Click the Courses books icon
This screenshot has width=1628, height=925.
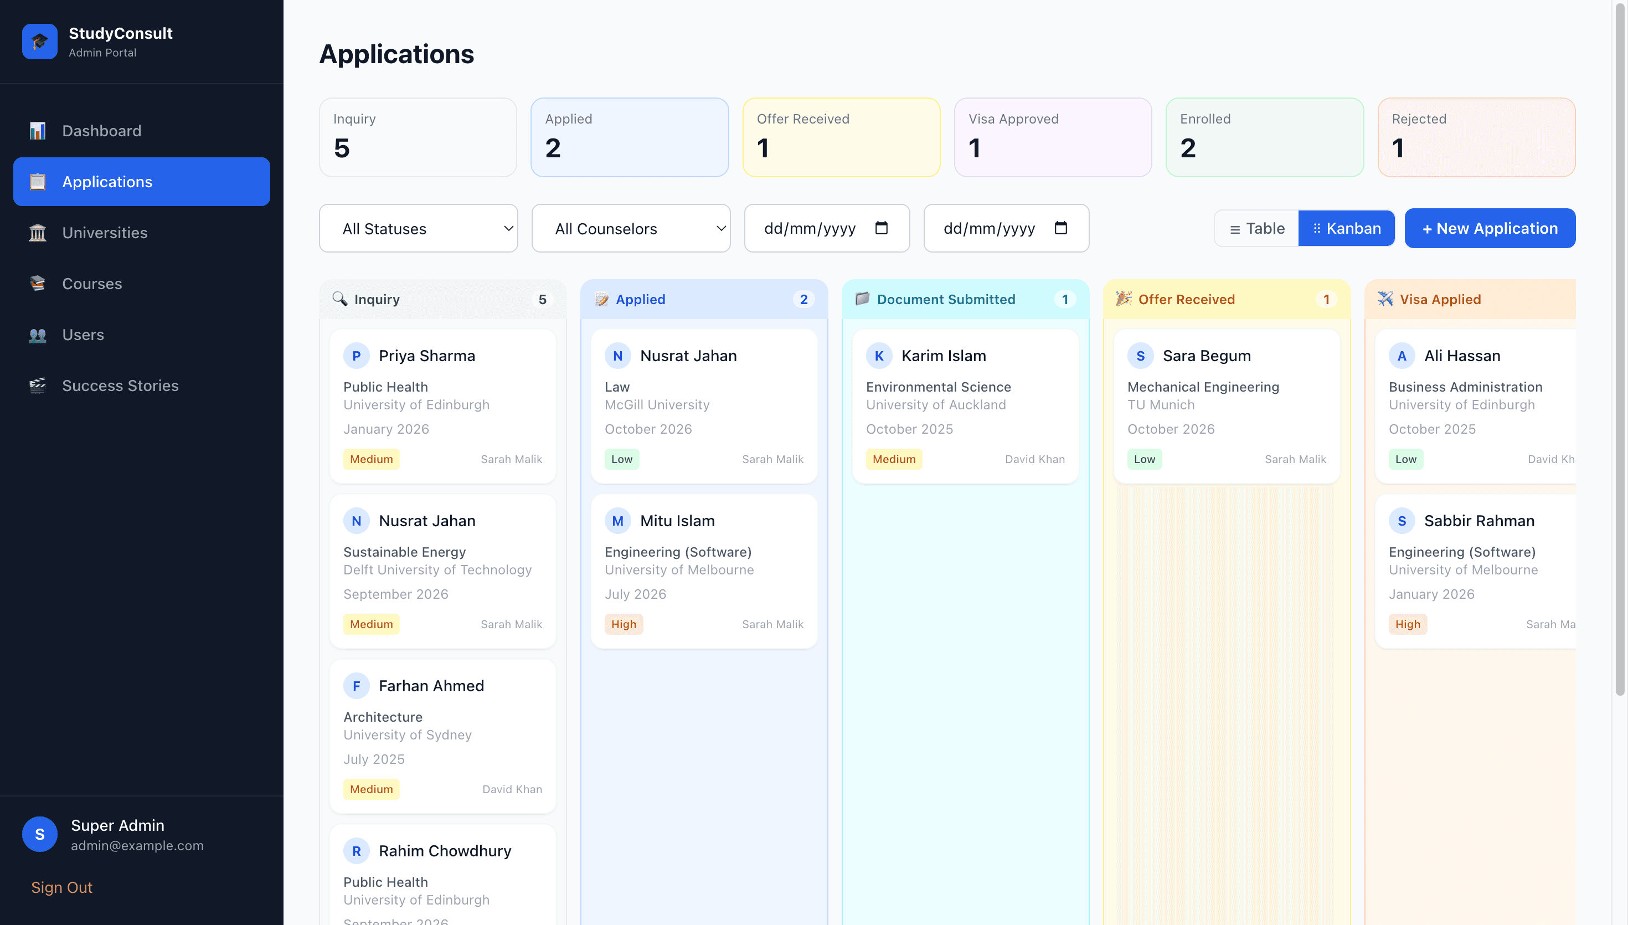pyautogui.click(x=38, y=284)
